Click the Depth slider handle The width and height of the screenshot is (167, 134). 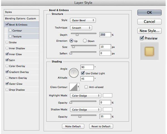[x=77, y=34]
